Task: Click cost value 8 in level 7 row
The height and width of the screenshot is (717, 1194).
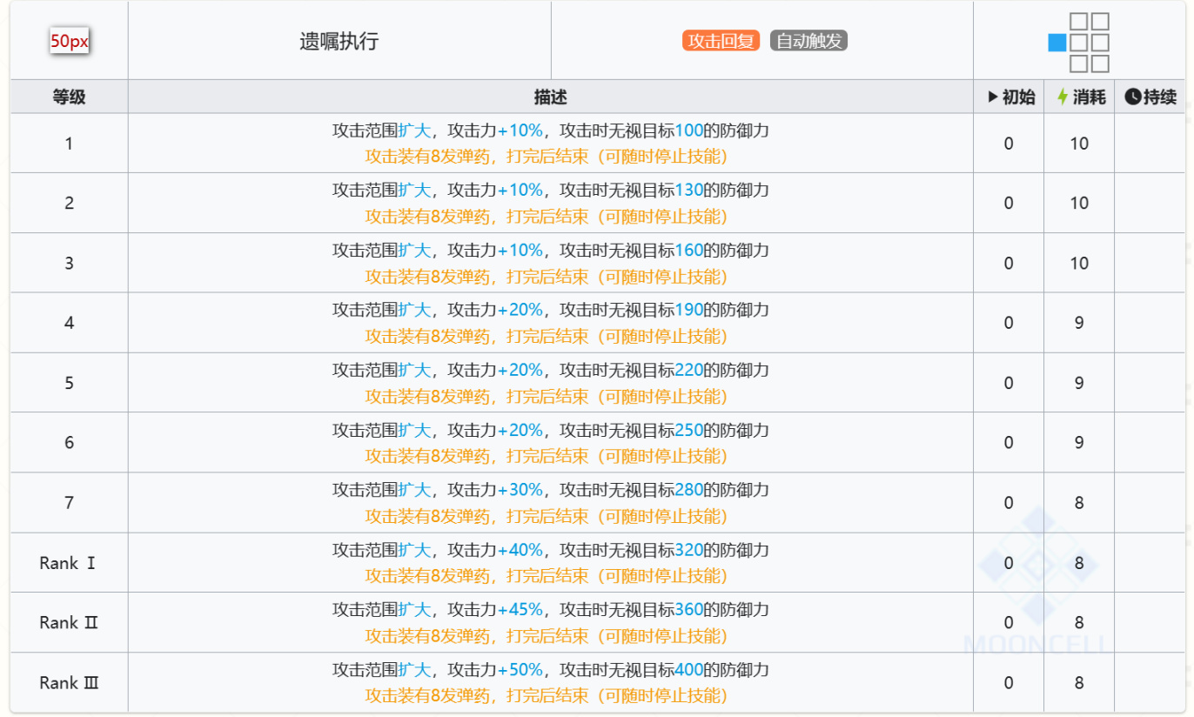Action: pyautogui.click(x=1079, y=503)
